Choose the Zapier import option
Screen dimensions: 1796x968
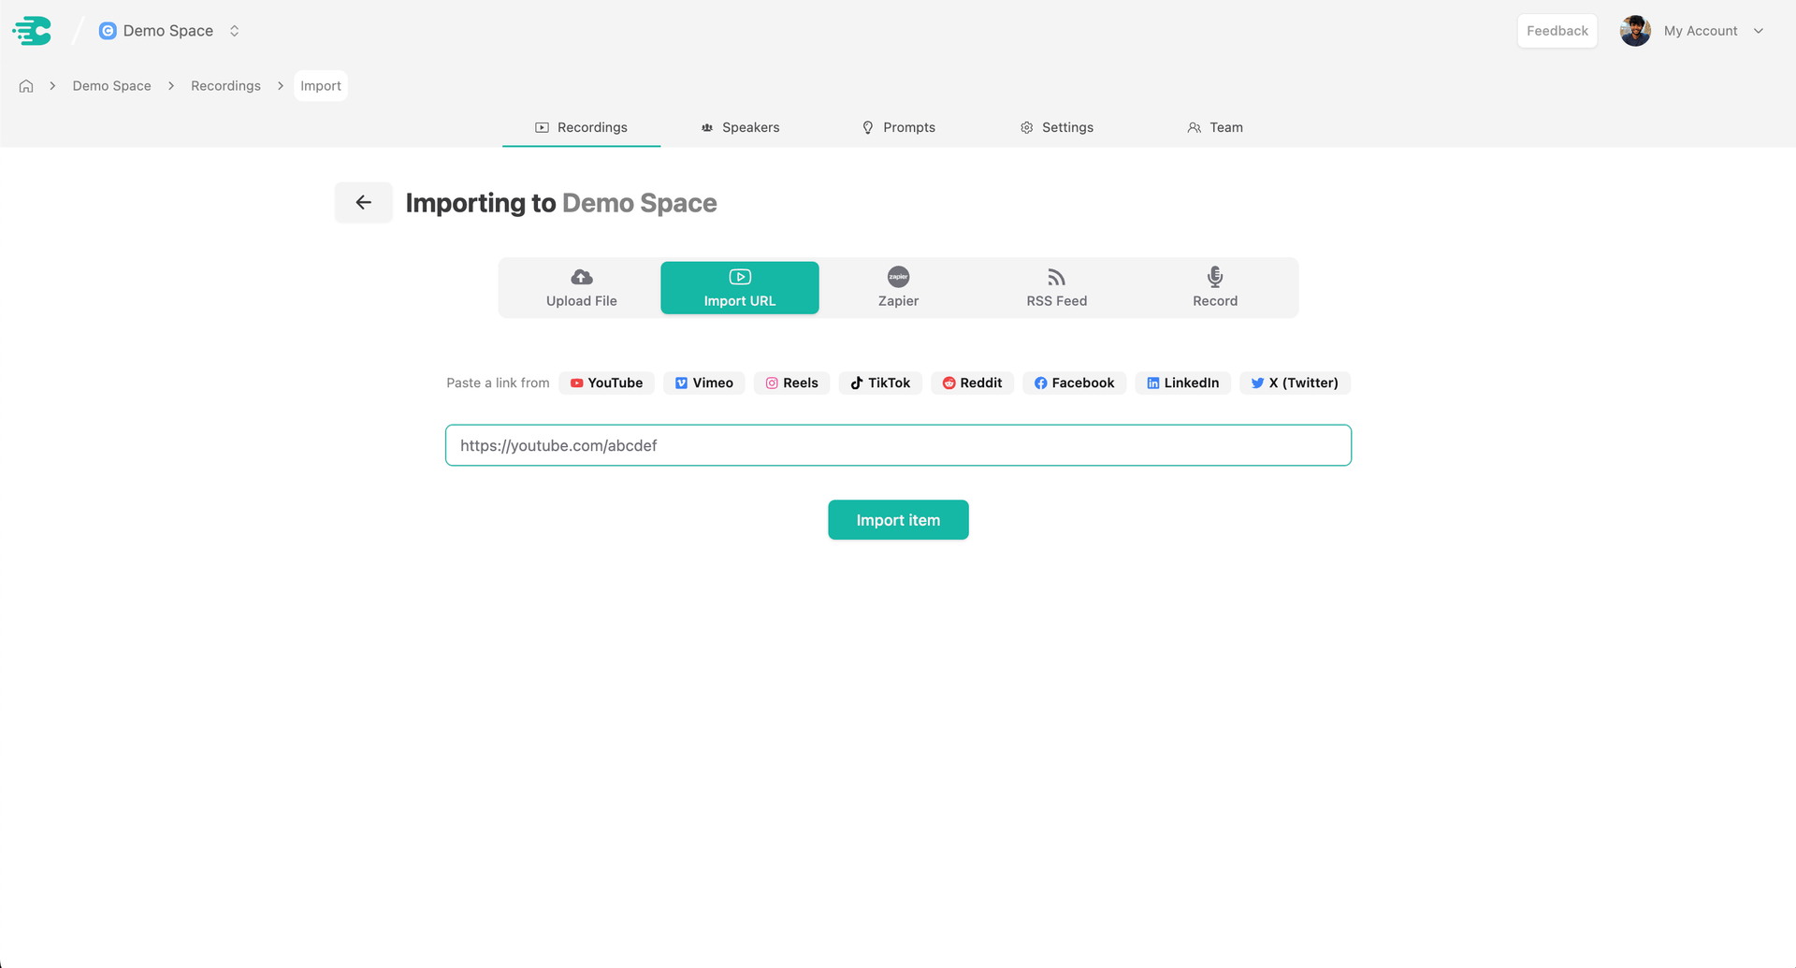click(x=898, y=288)
